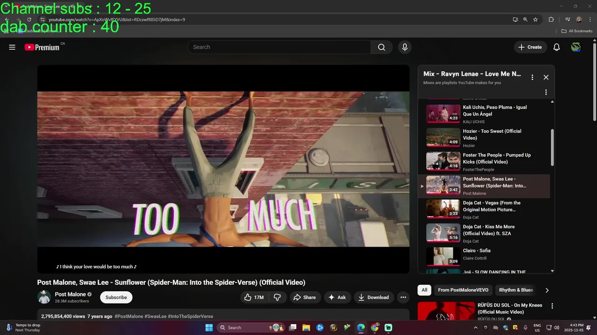Open more actions next to Download
This screenshot has height=335, width=597.
click(403, 297)
